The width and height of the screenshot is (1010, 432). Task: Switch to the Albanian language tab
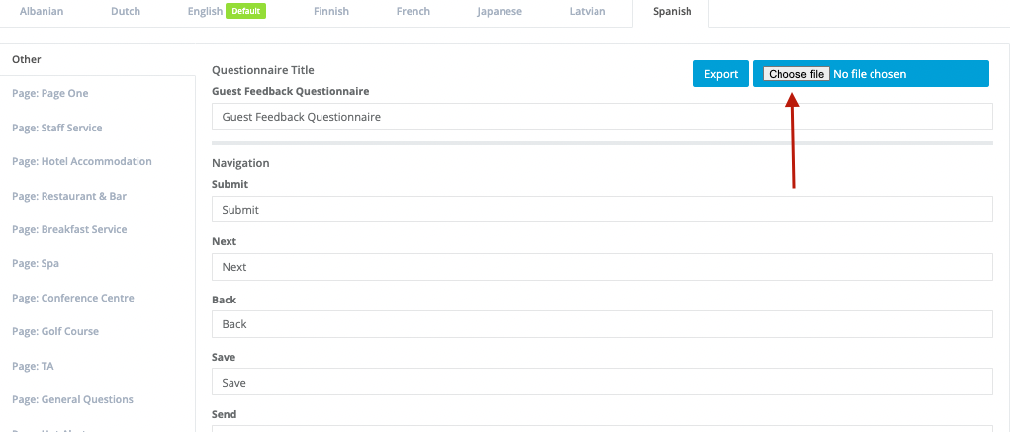coord(42,12)
